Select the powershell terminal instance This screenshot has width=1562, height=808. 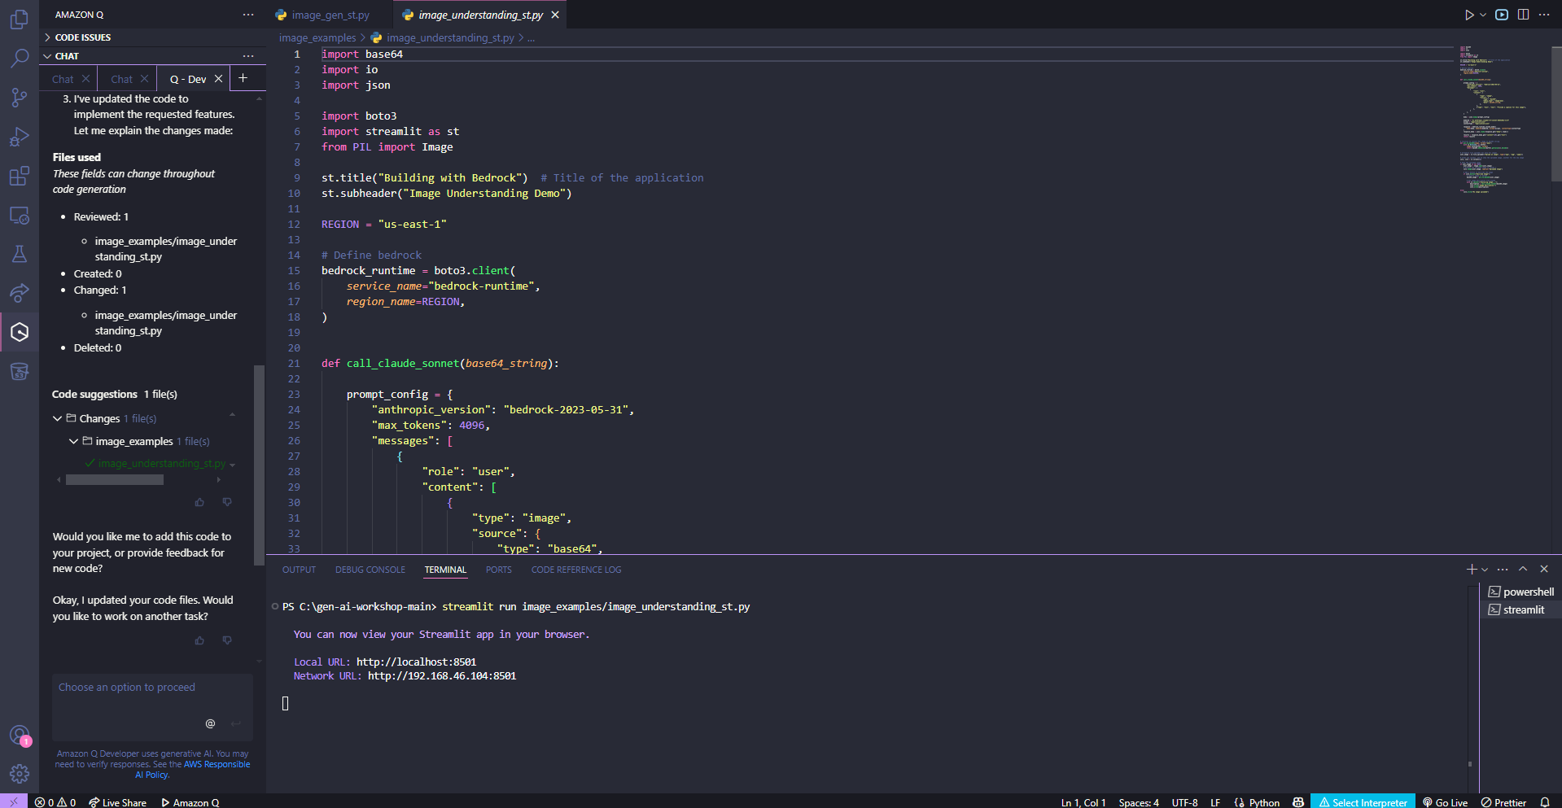point(1520,592)
